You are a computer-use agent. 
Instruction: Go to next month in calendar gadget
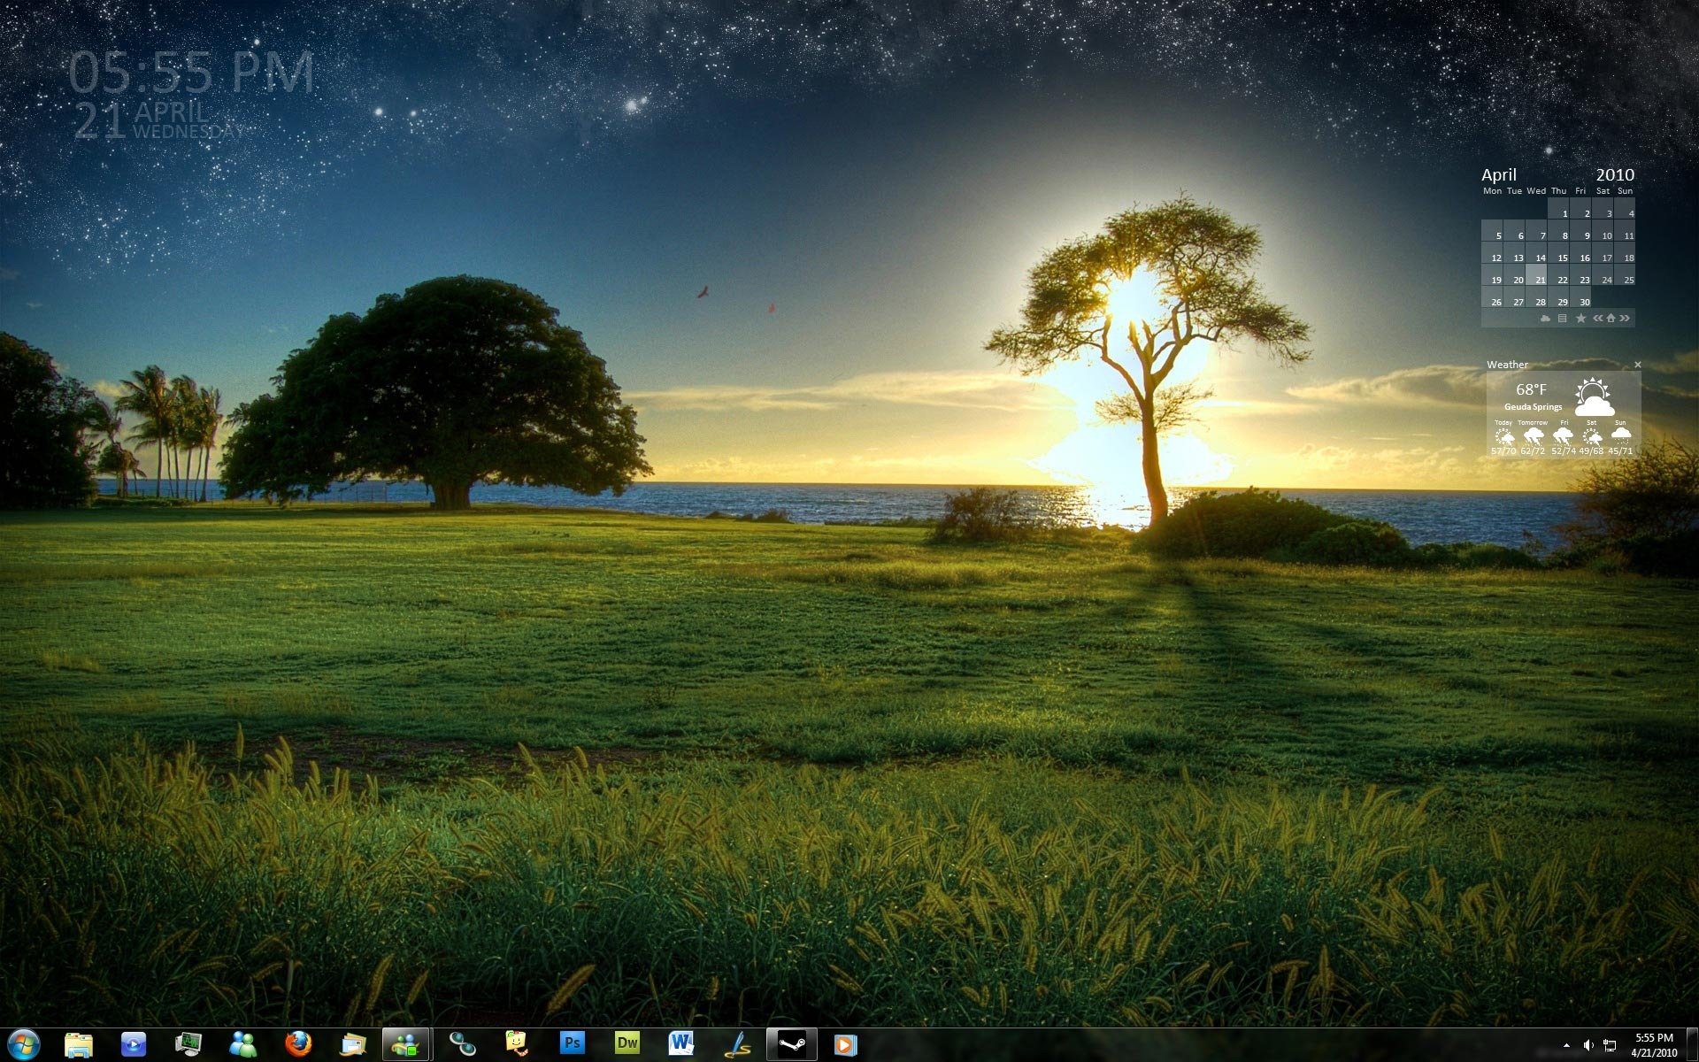point(1625,319)
